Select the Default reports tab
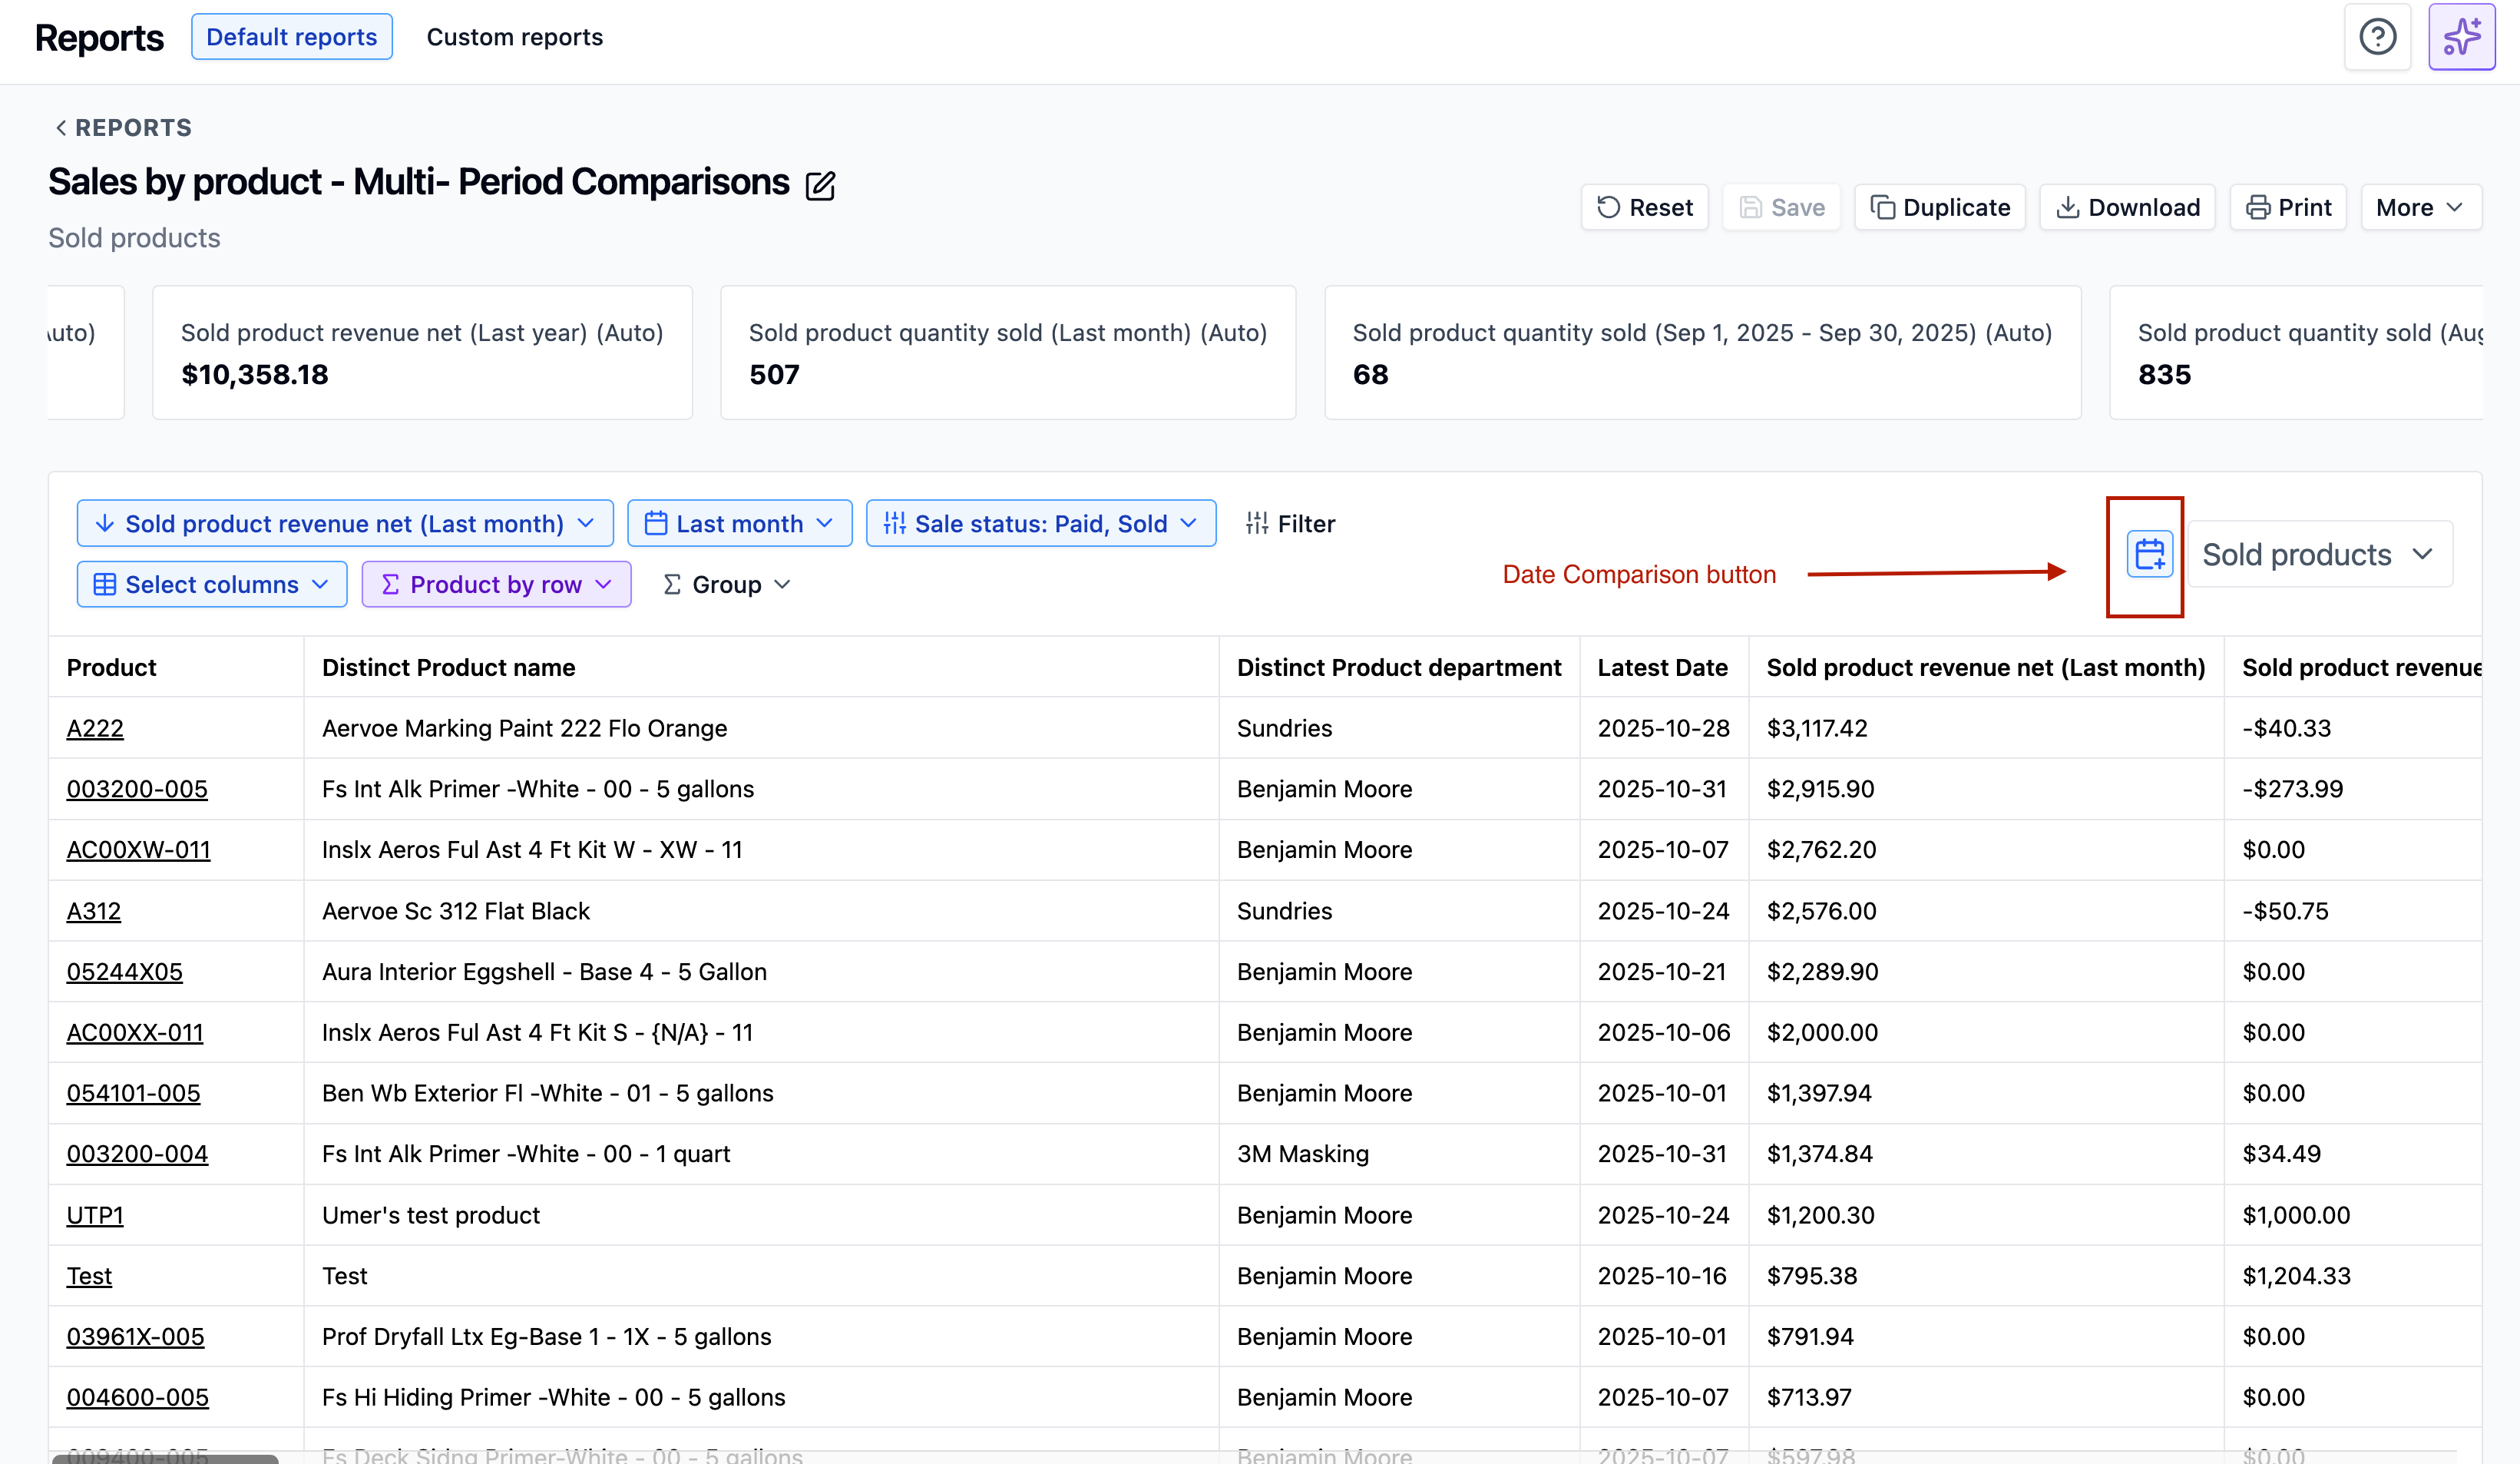The height and width of the screenshot is (1464, 2520). pos(291,37)
